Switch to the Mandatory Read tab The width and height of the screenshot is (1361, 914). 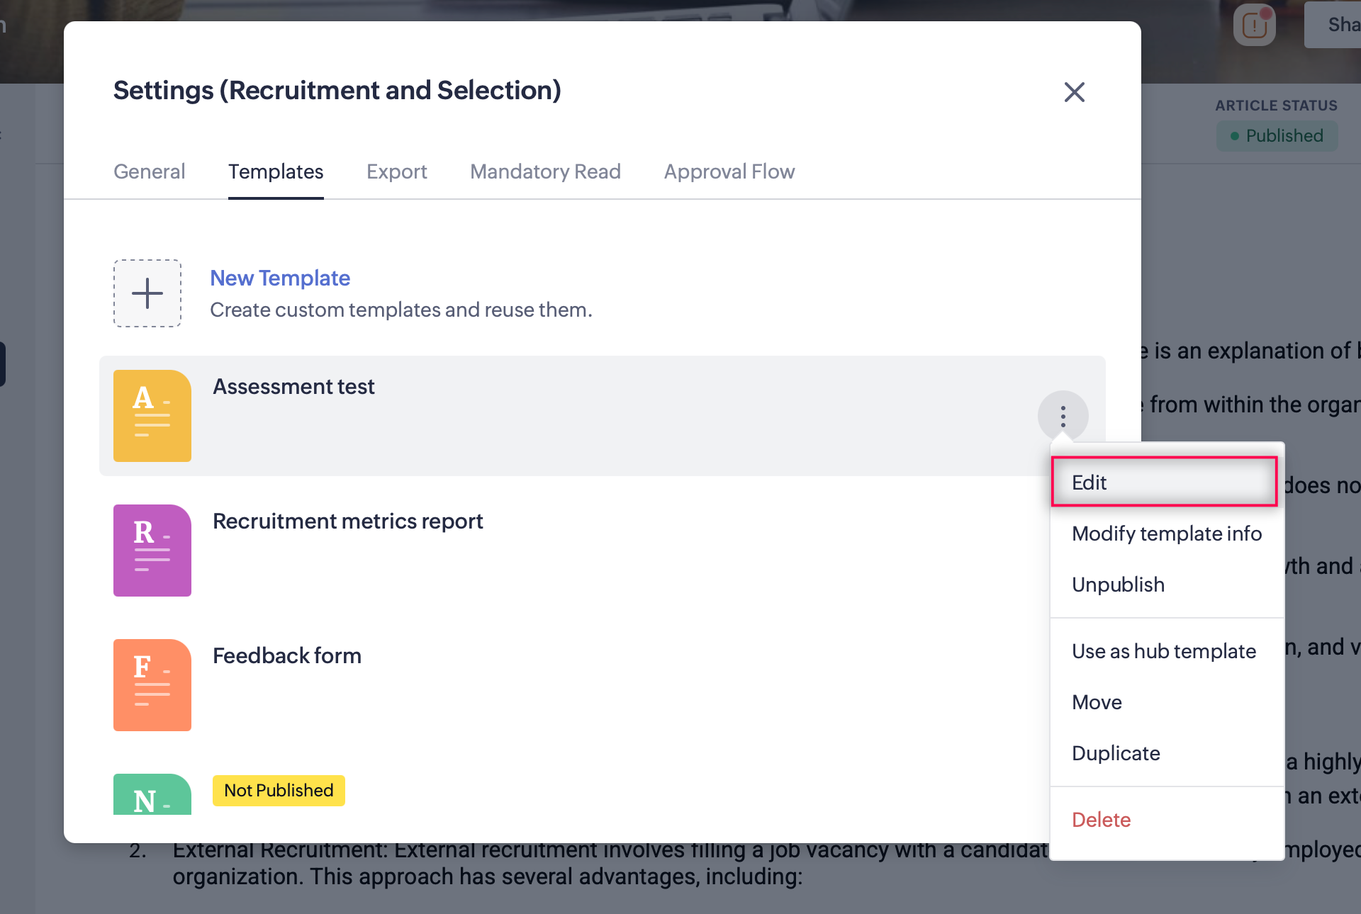click(545, 171)
